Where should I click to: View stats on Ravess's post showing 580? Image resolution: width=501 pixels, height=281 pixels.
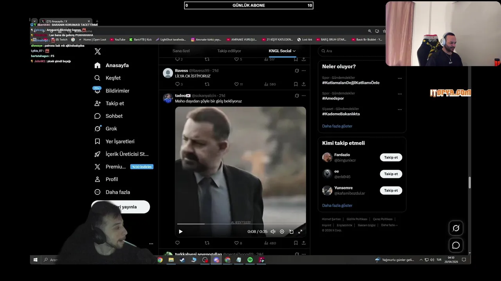point(270,84)
